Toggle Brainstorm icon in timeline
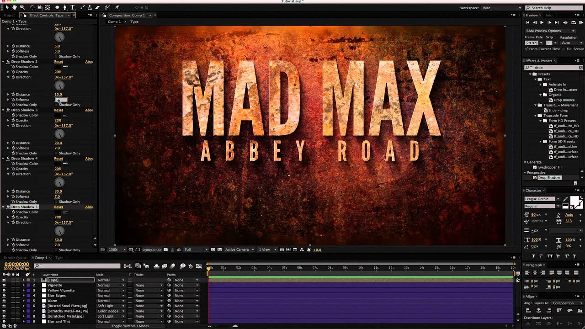Viewport: 585px width, 329px height. 182,266
